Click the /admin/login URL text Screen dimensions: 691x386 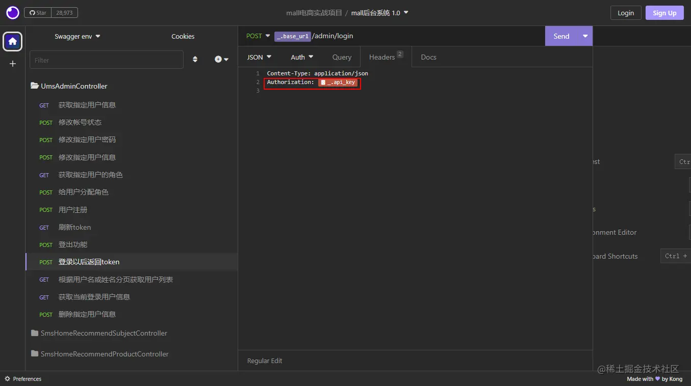(x=332, y=36)
